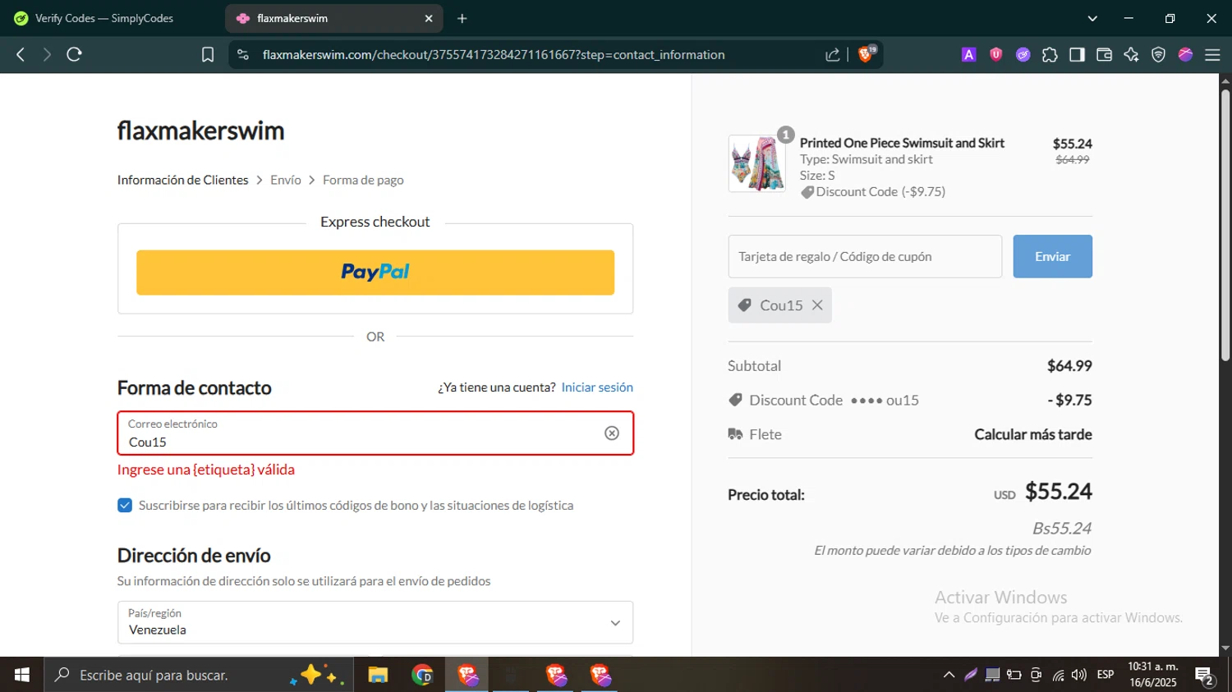The image size is (1232, 692).
Task: Focus the Tarjeta de regalo / Código de cupón field
Action: coord(865,256)
